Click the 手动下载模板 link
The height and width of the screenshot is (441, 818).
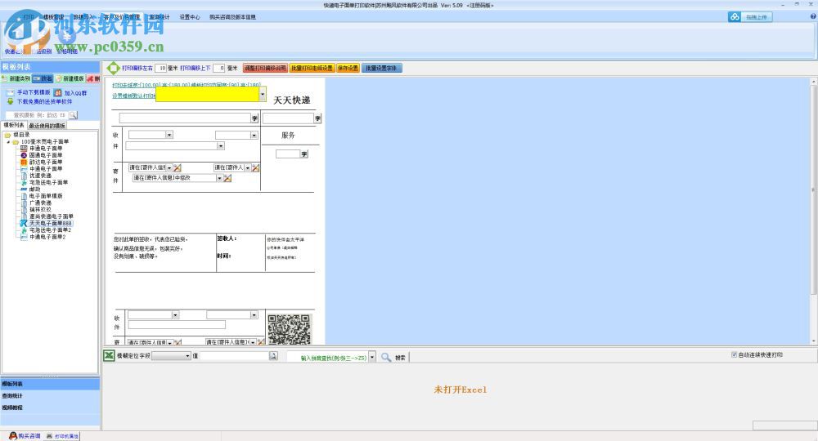pos(34,92)
